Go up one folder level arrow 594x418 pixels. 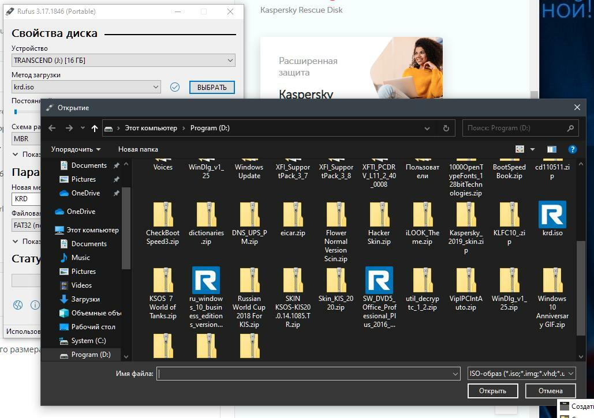tap(95, 128)
